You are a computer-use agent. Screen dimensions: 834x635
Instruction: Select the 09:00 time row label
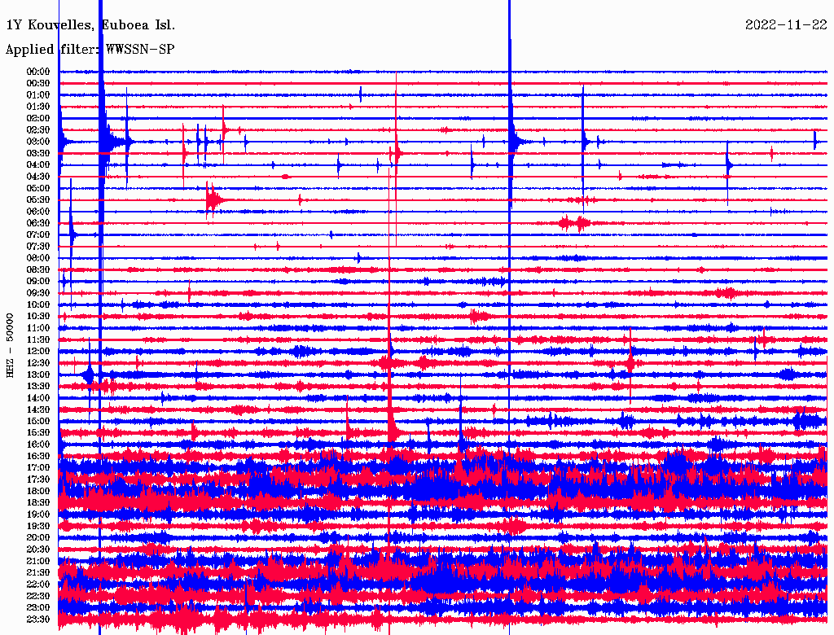pos(38,282)
